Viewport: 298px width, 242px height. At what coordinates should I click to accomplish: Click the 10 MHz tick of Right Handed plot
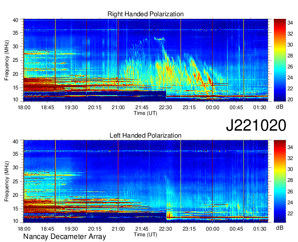click(15, 100)
